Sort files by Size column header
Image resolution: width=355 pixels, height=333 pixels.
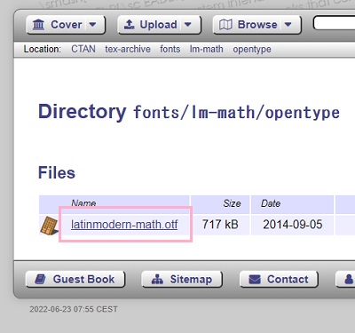coord(232,203)
